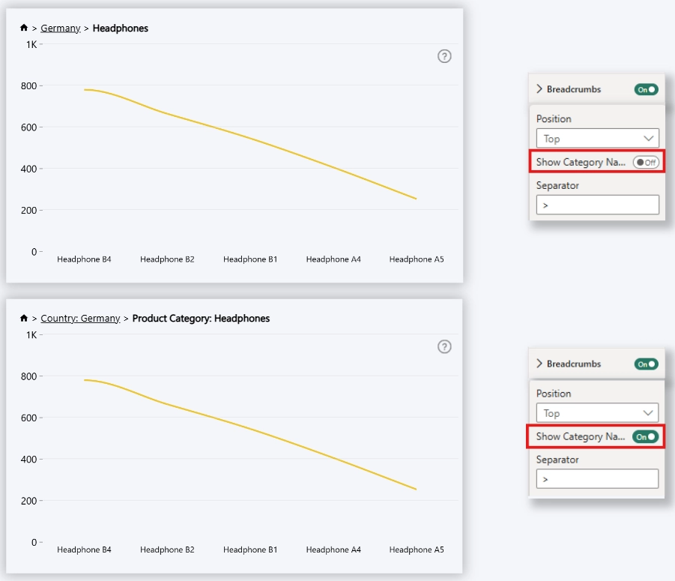Turn off Breadcrumbs toggle in upper panel
Image resolution: width=675 pixels, height=581 pixels.
pyautogui.click(x=646, y=89)
